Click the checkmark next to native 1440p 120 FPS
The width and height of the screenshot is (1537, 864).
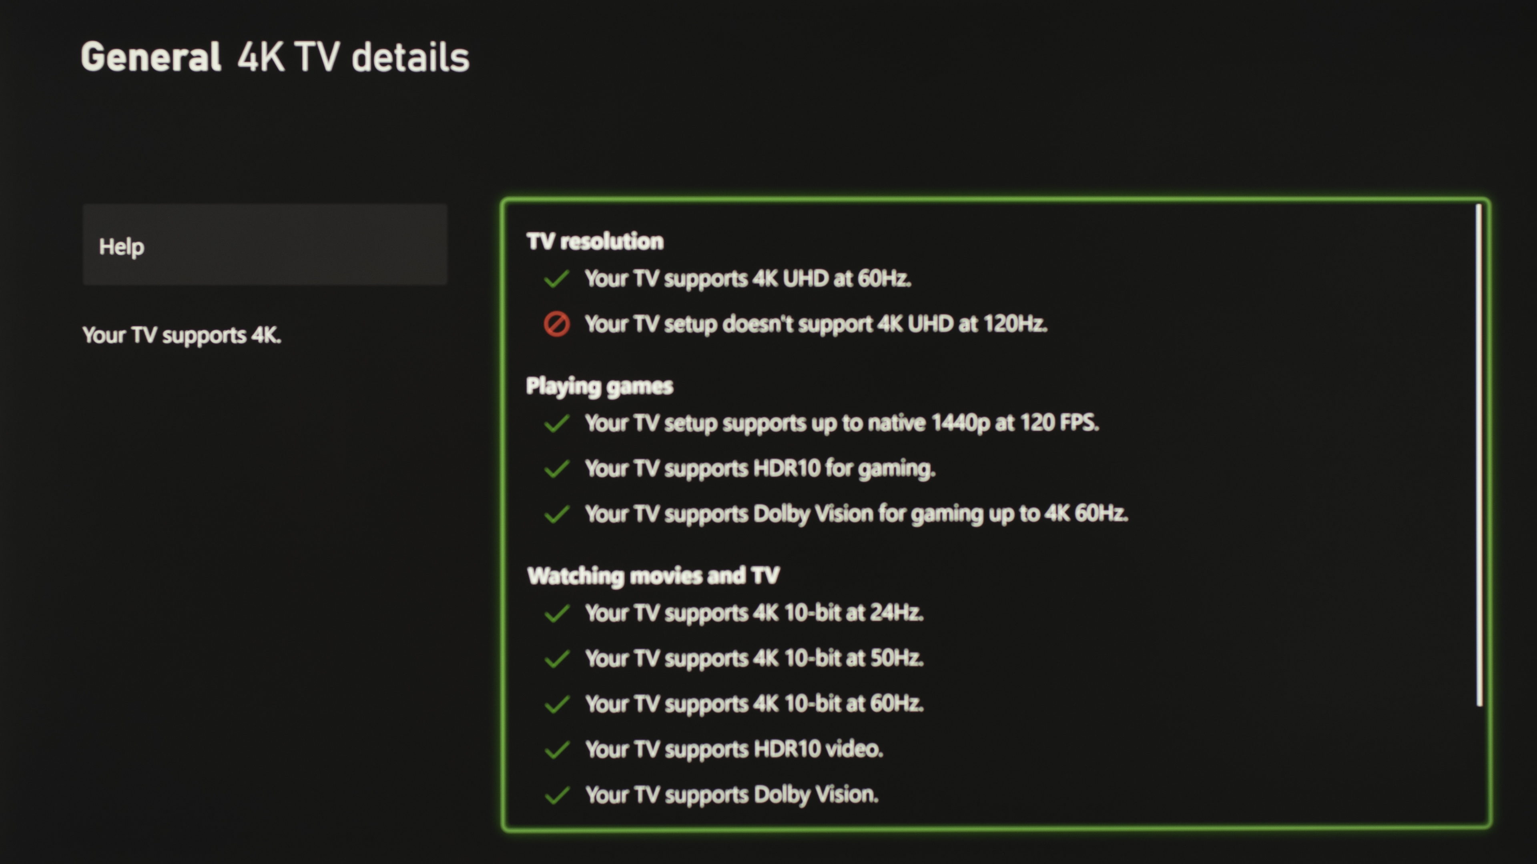coord(556,423)
